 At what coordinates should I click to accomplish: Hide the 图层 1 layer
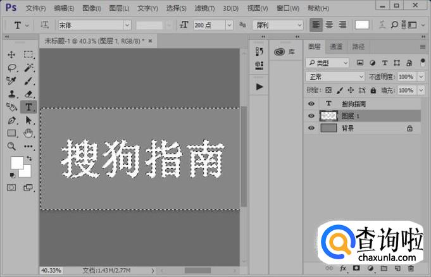tap(311, 116)
